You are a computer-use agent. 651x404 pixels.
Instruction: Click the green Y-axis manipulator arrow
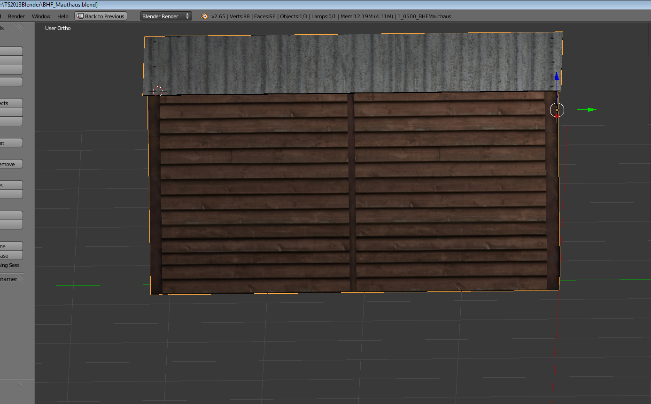click(591, 110)
